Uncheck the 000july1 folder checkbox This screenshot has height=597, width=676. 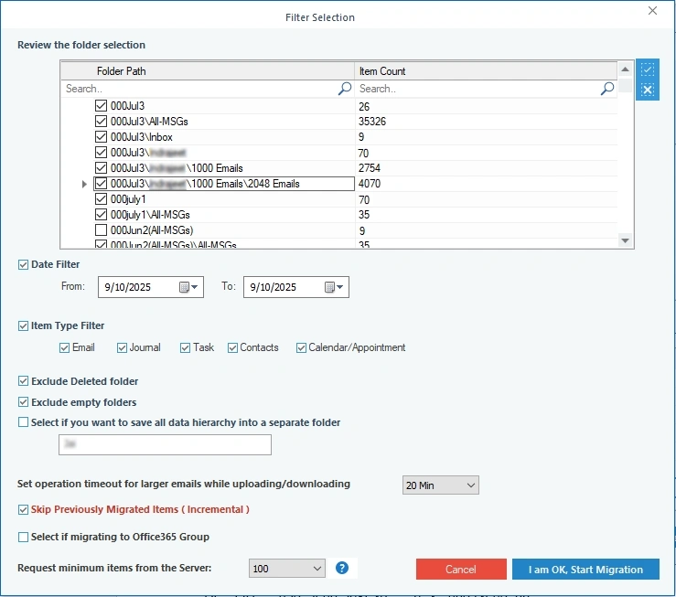click(101, 199)
